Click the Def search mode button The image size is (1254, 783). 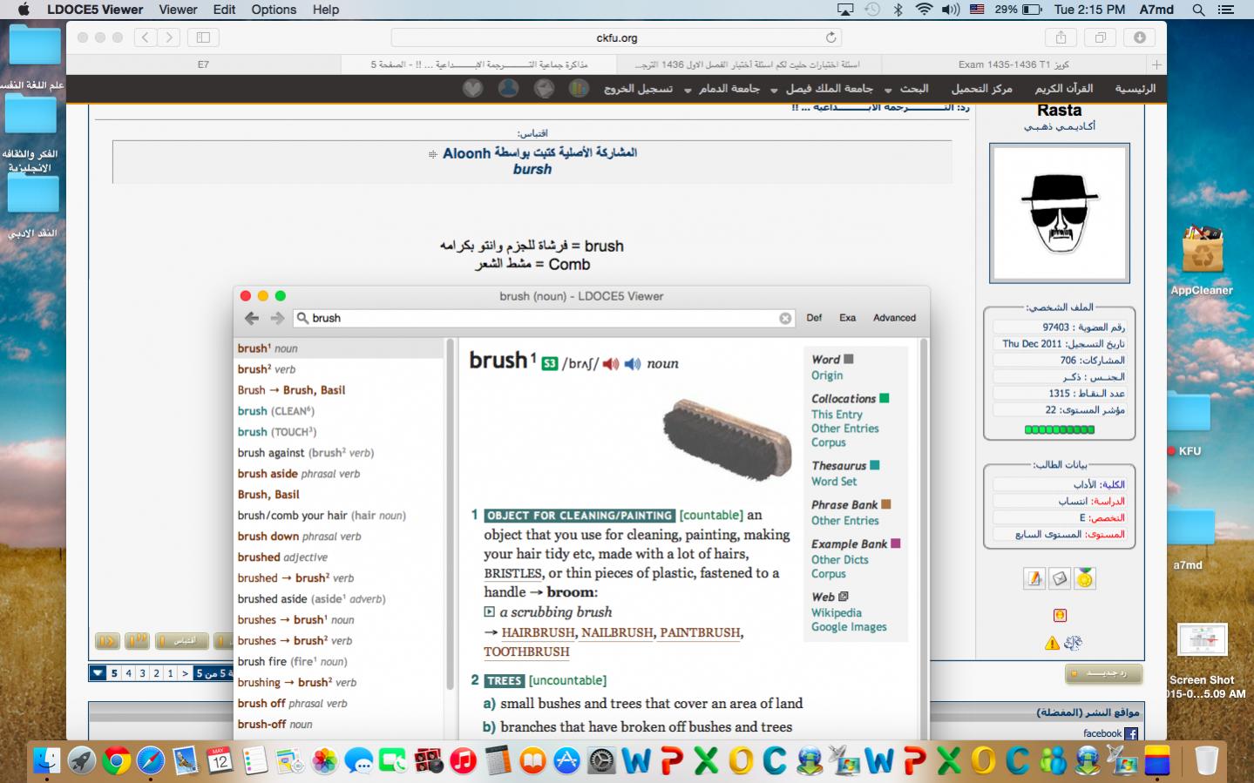point(814,318)
